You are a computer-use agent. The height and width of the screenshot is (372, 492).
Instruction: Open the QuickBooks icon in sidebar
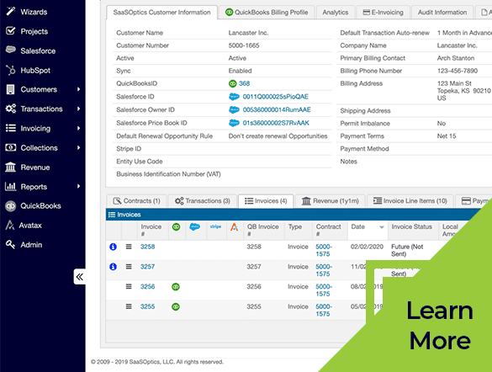tap(11, 206)
